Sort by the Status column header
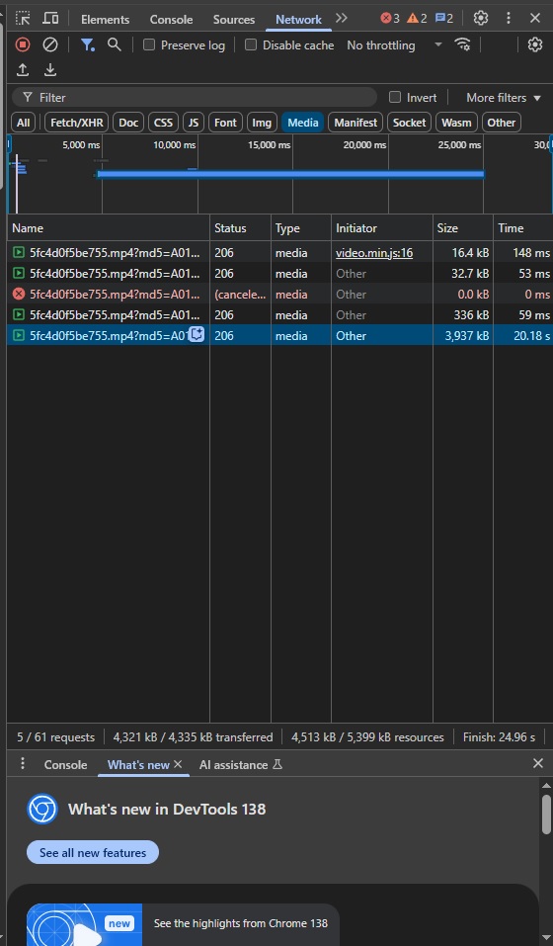Viewport: 553px width, 946px height. [x=240, y=228]
